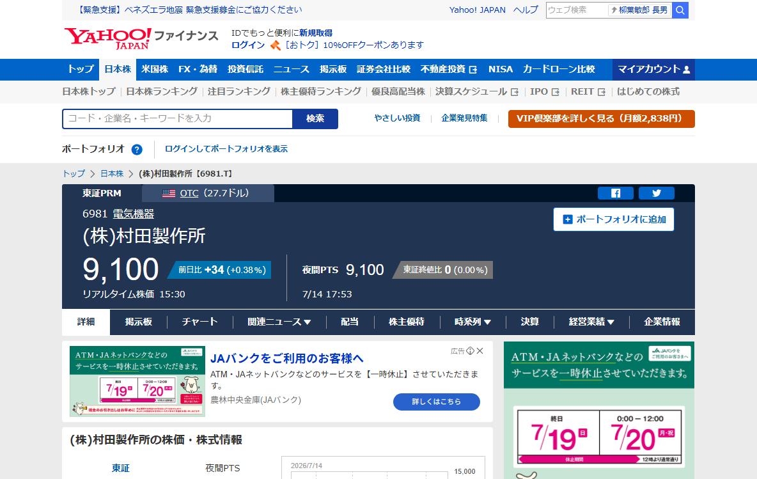Open 優良高配当株 sub-navigation link
Viewport: 757px width, 479px height.
tap(398, 91)
